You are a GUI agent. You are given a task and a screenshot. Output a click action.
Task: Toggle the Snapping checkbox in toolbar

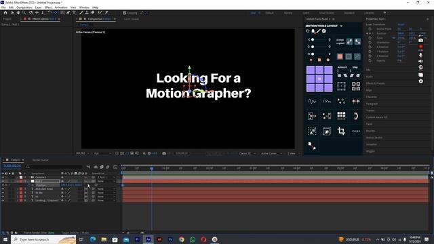click(x=125, y=13)
